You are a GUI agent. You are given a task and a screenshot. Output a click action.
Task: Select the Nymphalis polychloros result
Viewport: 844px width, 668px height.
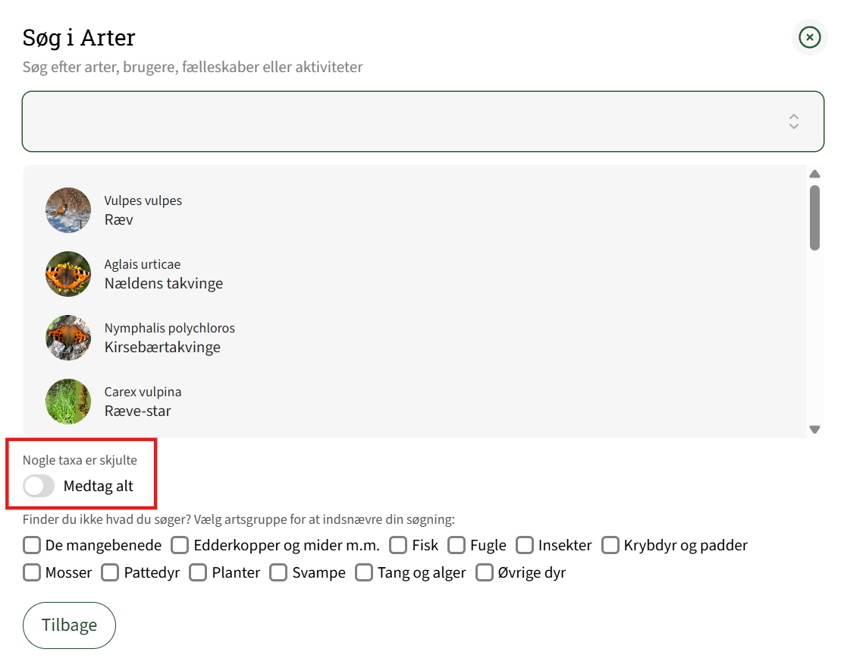(415, 338)
